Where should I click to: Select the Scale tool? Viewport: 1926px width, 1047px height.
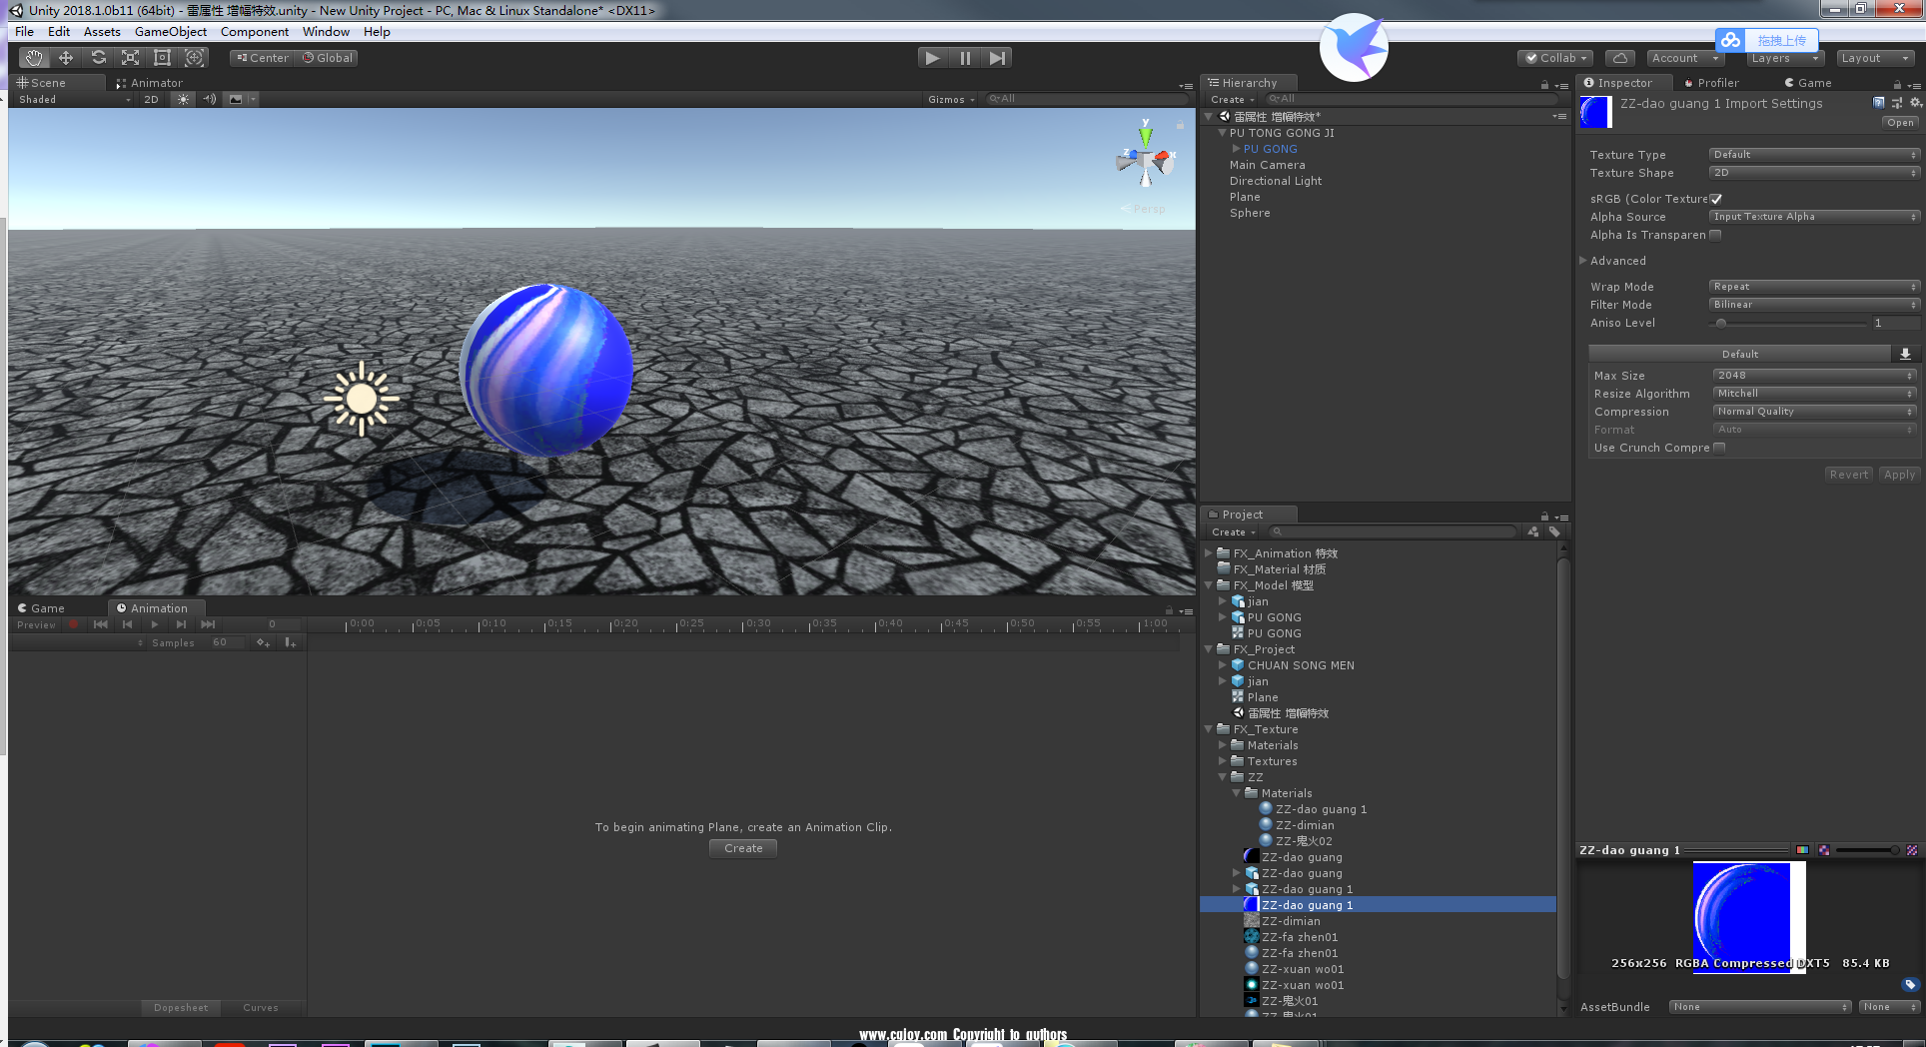coord(130,58)
